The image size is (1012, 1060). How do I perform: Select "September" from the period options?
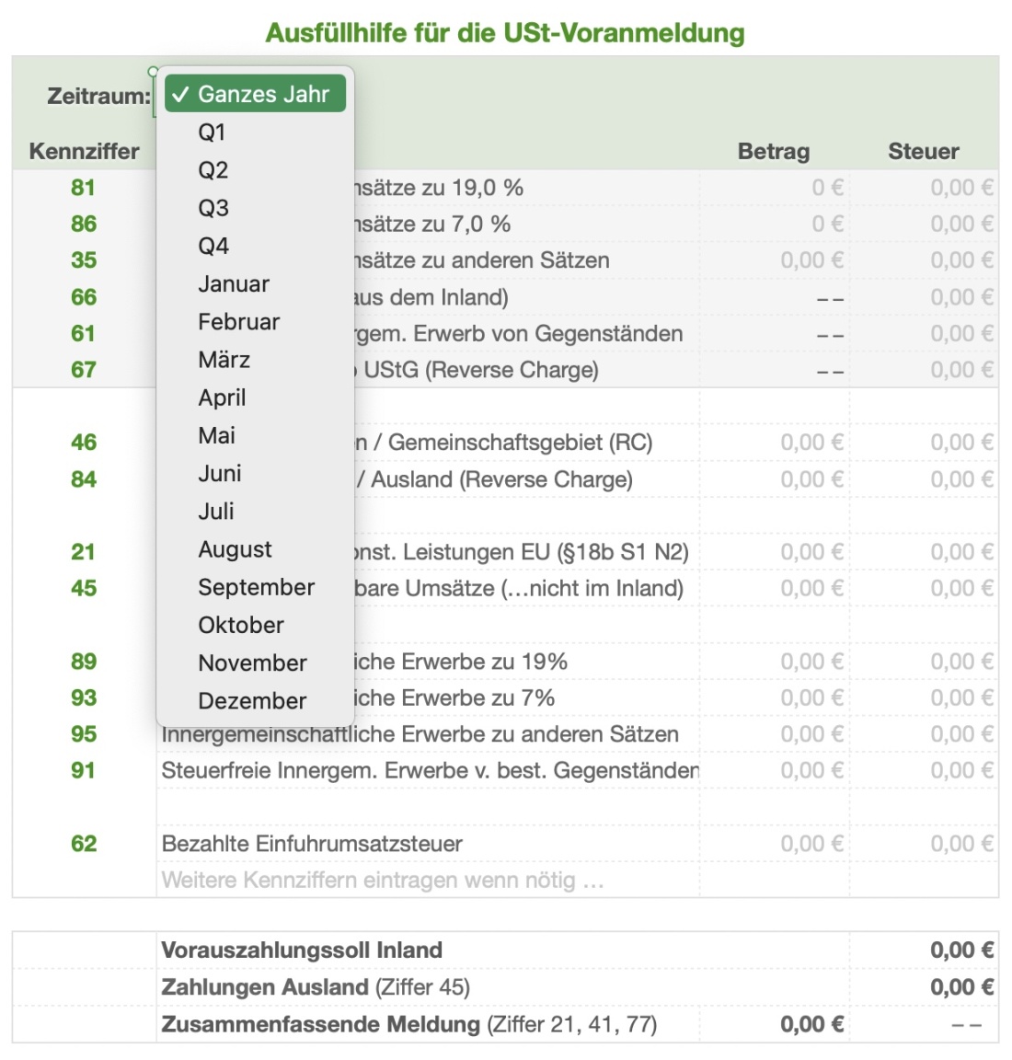257,586
